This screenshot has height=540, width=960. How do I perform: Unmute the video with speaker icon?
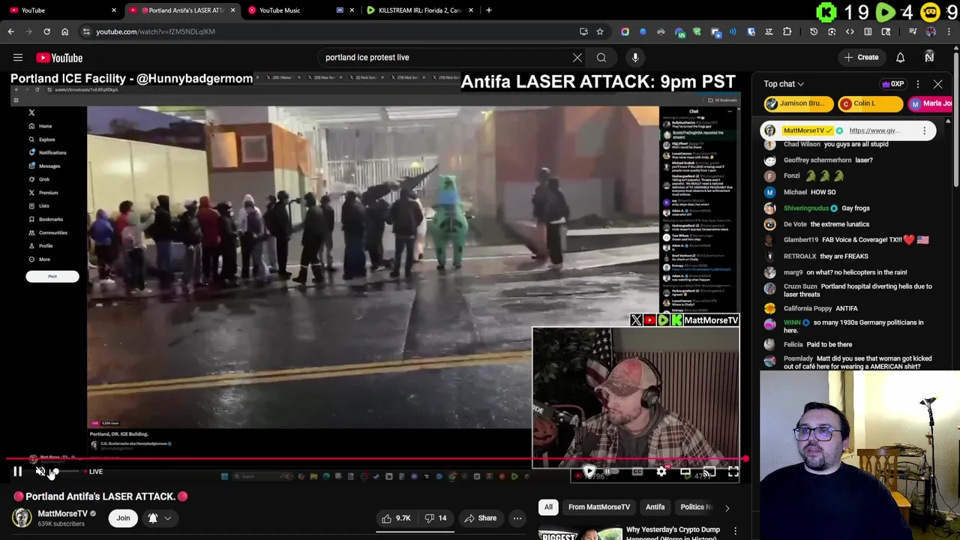pyautogui.click(x=40, y=472)
